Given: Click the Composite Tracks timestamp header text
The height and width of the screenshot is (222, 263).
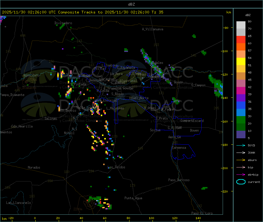Looking at the screenshot, I should (x=82, y=12).
